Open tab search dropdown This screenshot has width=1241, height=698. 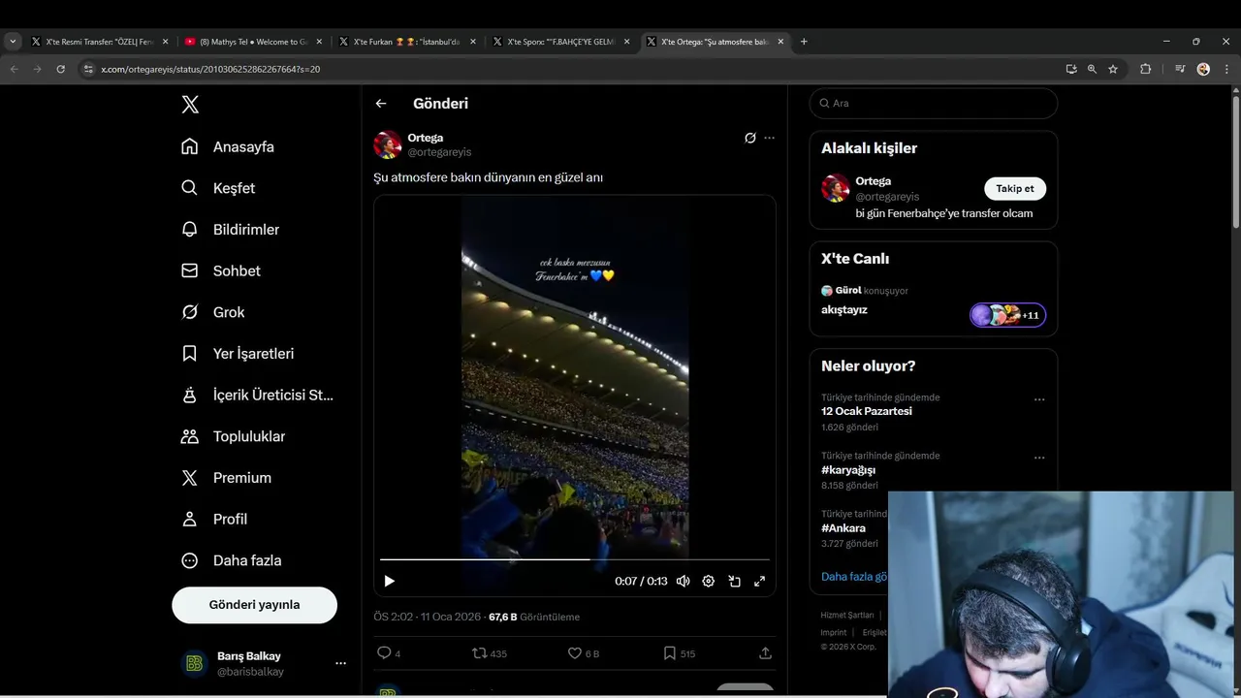click(x=13, y=42)
